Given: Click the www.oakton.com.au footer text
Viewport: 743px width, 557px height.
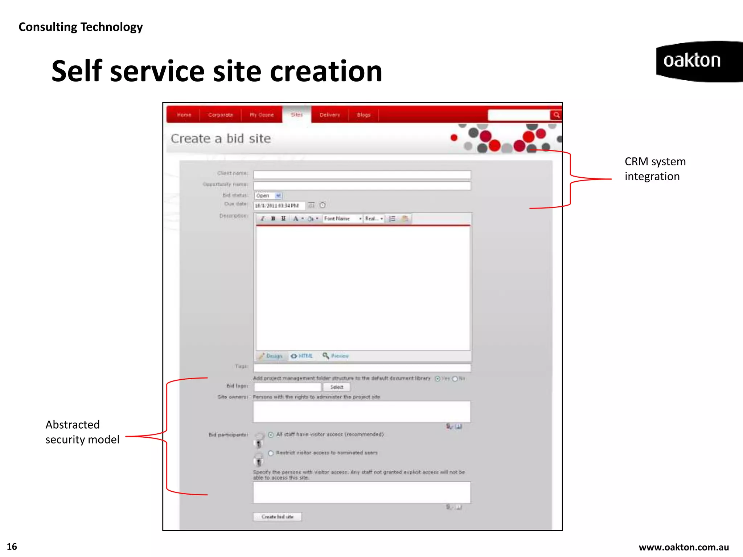Looking at the screenshot, I should click(x=684, y=547).
